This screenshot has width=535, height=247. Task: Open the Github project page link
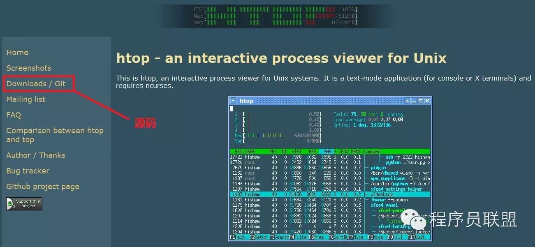(43, 187)
